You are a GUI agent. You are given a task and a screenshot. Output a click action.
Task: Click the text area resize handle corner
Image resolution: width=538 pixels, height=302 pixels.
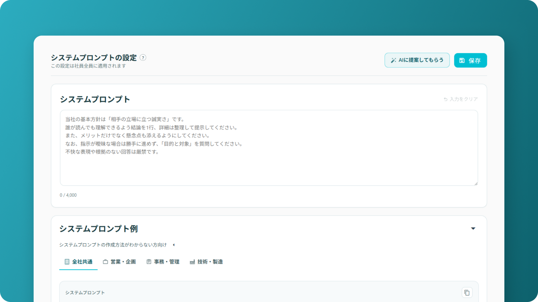[x=476, y=184]
